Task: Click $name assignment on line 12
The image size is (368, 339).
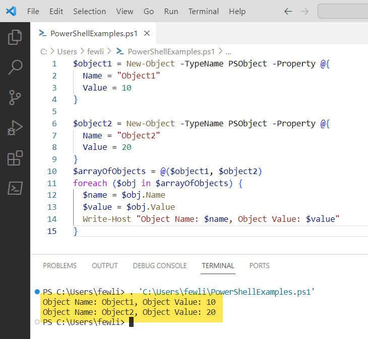Action: click(95, 195)
